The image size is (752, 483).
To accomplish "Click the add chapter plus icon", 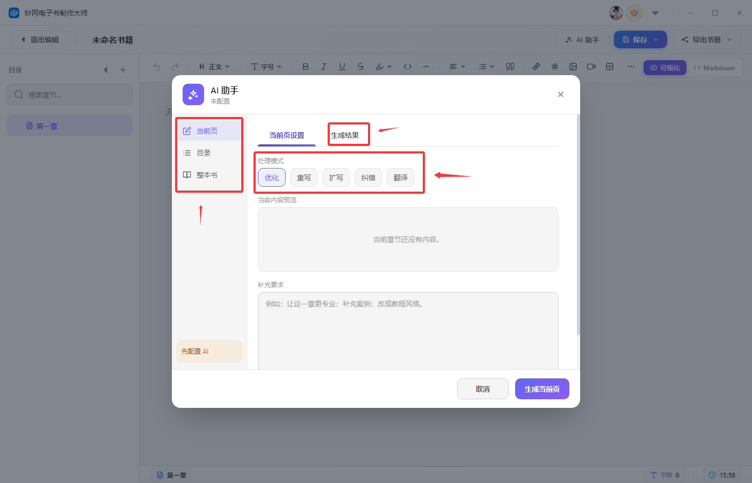I will point(123,70).
